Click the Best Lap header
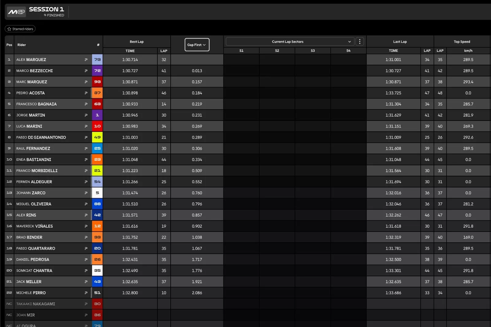491x327 pixels. pos(137,42)
